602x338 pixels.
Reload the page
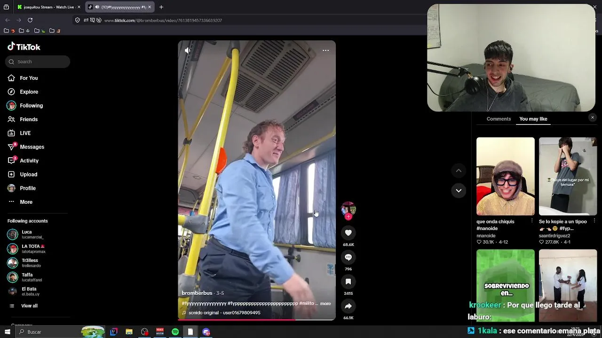click(x=30, y=20)
